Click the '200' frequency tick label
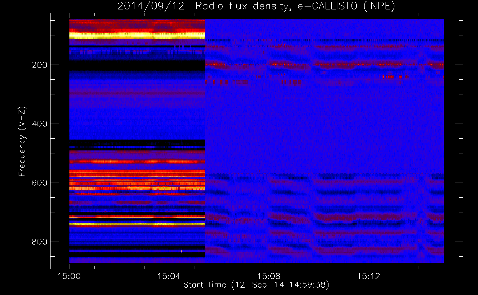 tap(40, 65)
